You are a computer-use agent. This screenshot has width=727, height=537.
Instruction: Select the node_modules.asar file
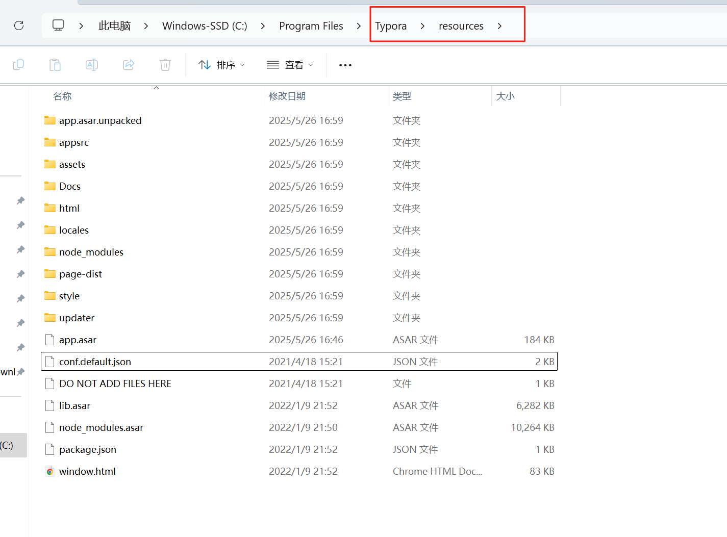[x=299, y=427]
